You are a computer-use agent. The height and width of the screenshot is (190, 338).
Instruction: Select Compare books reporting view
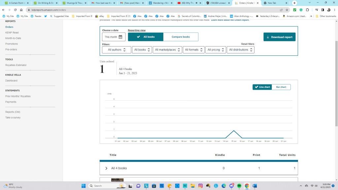pos(181,37)
